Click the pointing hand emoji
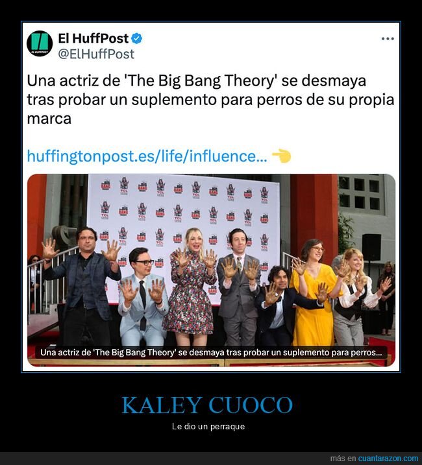Image resolution: width=422 pixels, height=465 pixels. point(281,156)
